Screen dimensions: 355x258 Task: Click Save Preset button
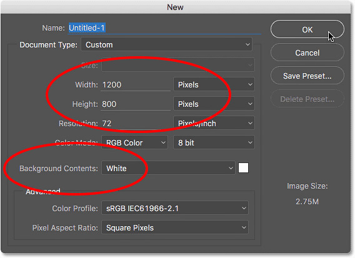pos(307,76)
